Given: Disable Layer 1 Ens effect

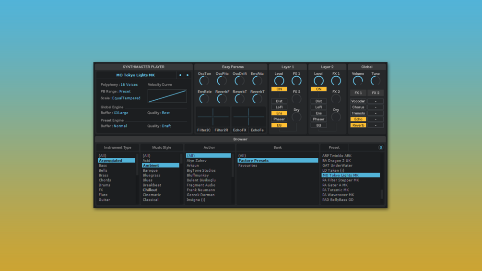Looking at the screenshot, I should pyautogui.click(x=279, y=113).
